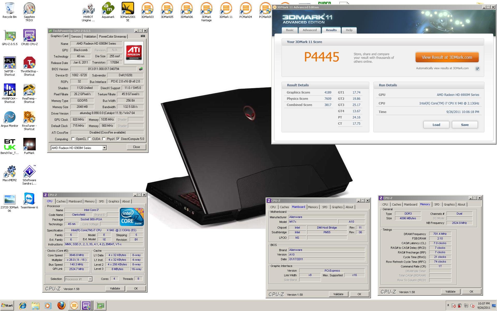Click Core Speed value 3646.8 MHz
497x311 pixels.
[77, 255]
